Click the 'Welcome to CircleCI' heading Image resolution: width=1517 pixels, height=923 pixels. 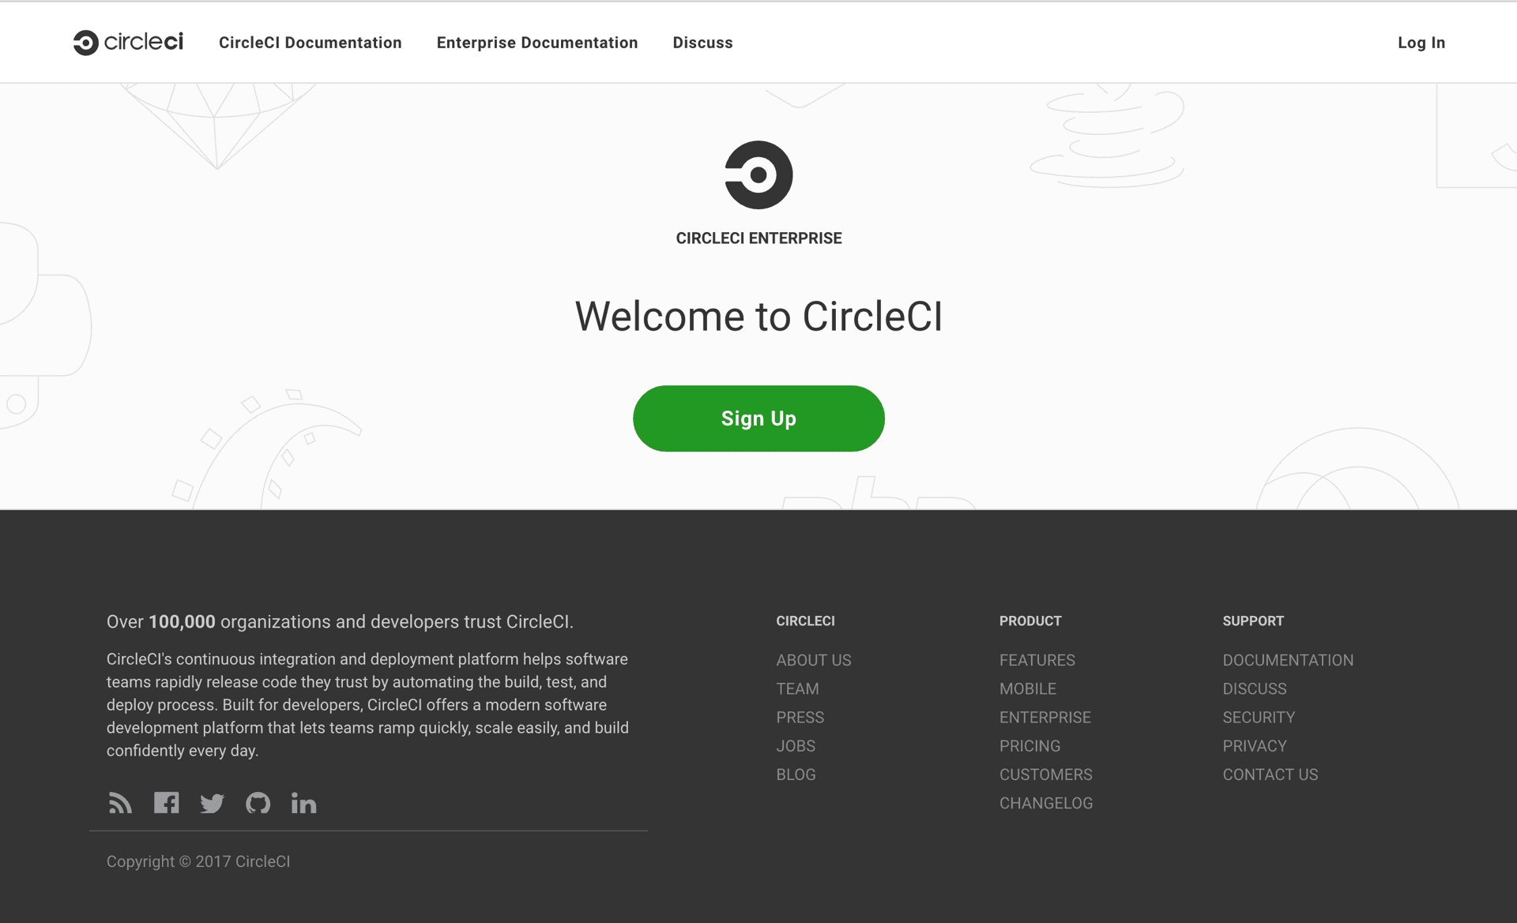coord(758,317)
